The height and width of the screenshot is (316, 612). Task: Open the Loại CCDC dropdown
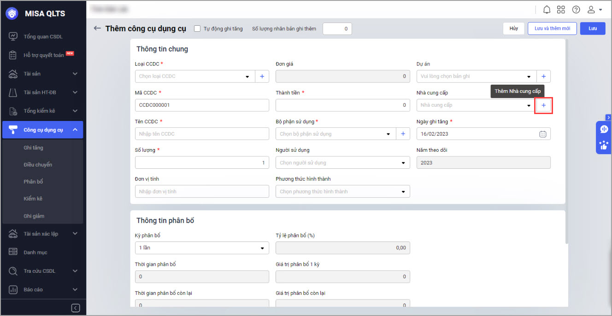247,76
